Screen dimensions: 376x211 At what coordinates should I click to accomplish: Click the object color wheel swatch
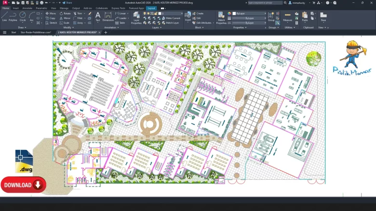pyautogui.click(x=230, y=13)
